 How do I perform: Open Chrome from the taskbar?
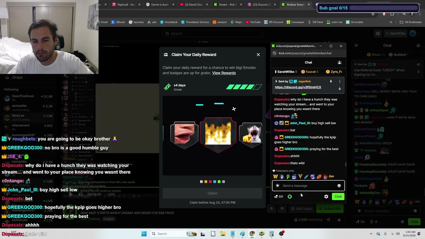(x=252, y=234)
